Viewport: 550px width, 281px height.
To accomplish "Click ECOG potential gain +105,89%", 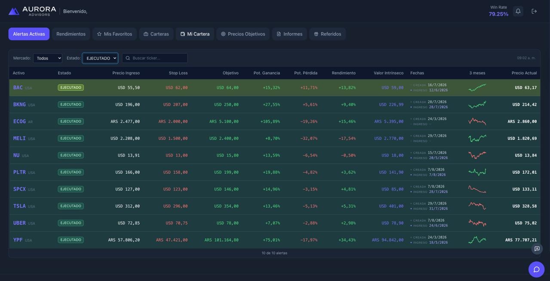I will (x=270, y=121).
